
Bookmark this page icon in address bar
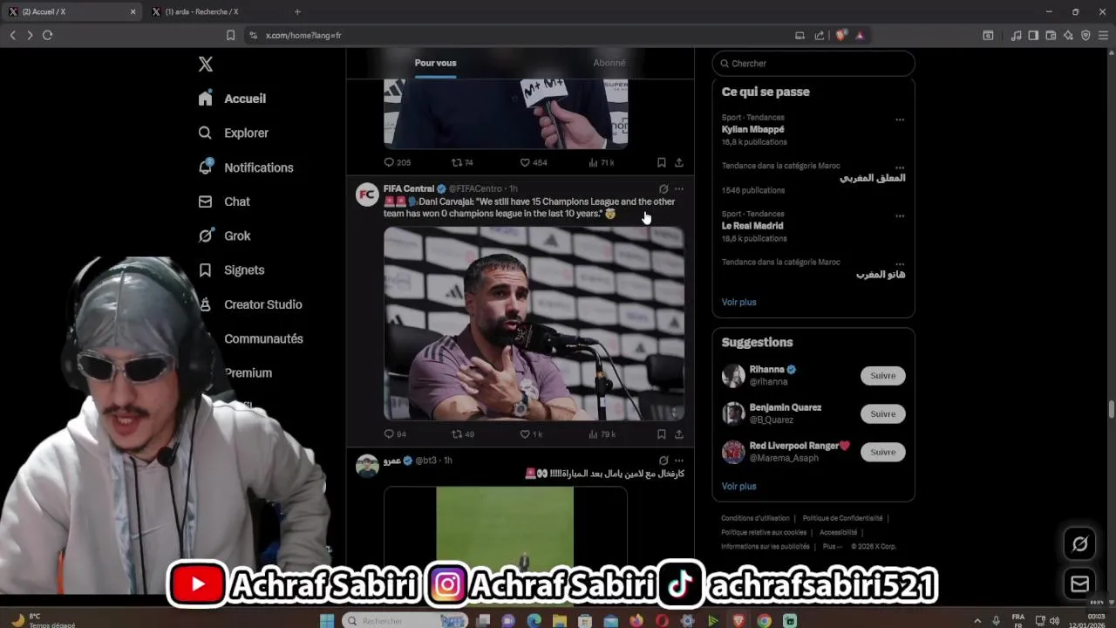[x=230, y=35]
